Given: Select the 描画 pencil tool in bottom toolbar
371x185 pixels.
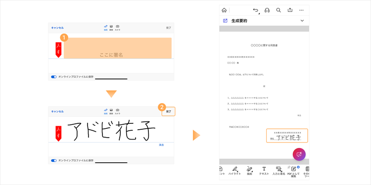Looking at the screenshot, I should (x=249, y=171).
